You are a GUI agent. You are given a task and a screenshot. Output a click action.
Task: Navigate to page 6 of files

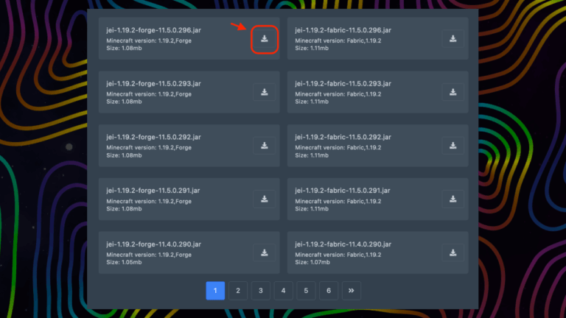pyautogui.click(x=329, y=291)
